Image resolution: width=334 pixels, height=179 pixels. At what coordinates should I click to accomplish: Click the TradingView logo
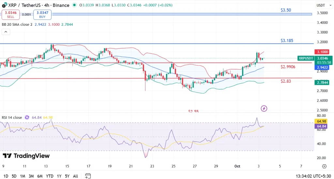26,156
